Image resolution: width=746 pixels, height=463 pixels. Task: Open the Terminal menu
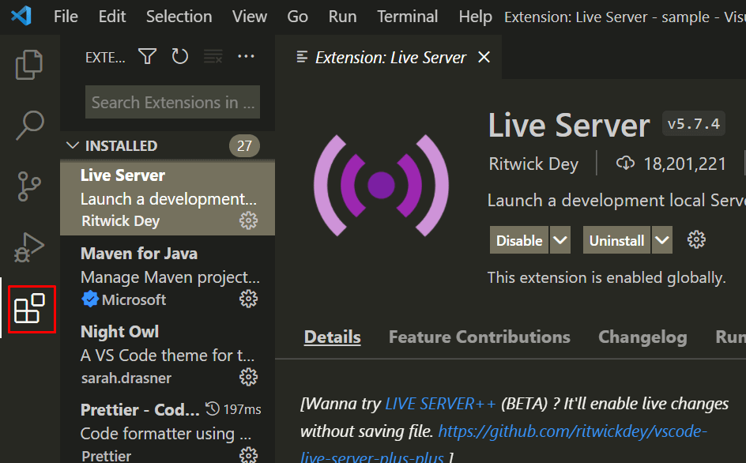point(407,17)
